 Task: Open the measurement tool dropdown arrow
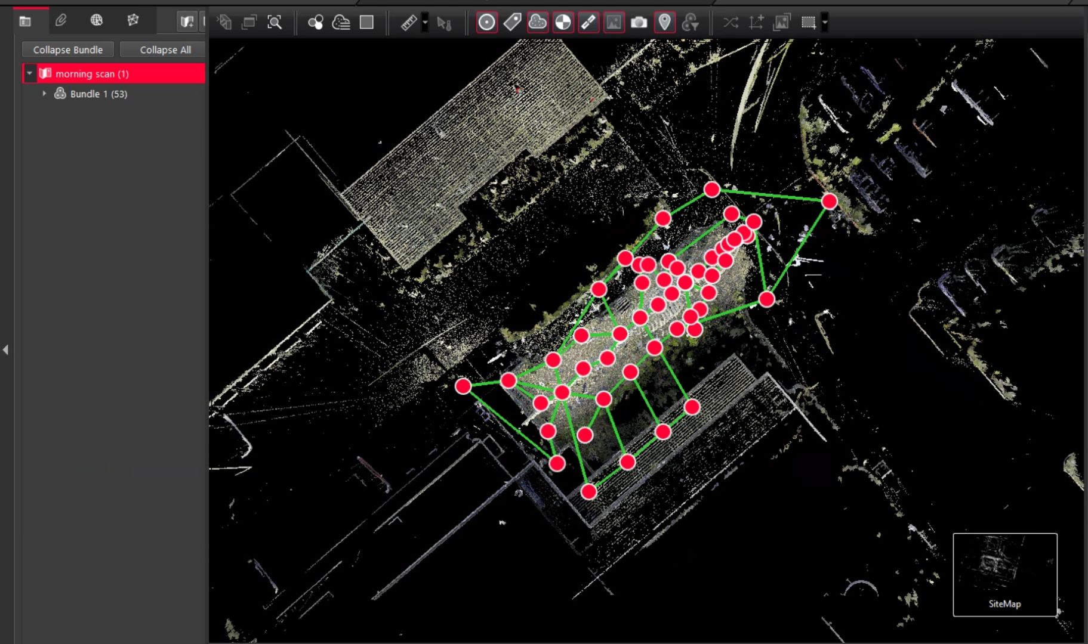(424, 23)
